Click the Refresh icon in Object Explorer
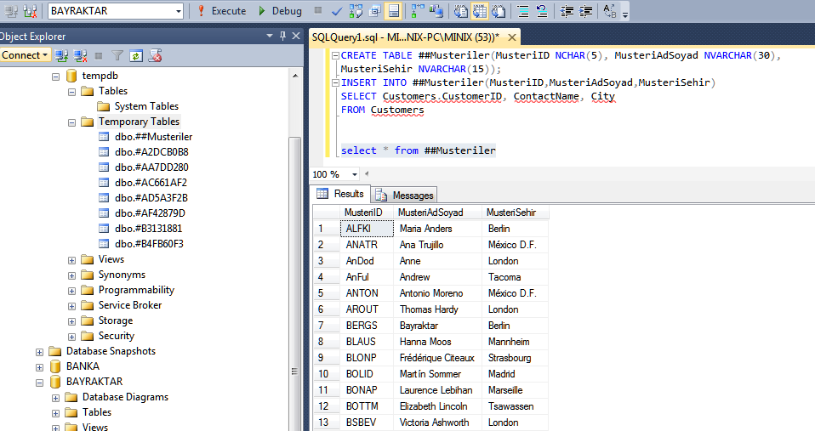The image size is (815, 431). (x=136, y=55)
